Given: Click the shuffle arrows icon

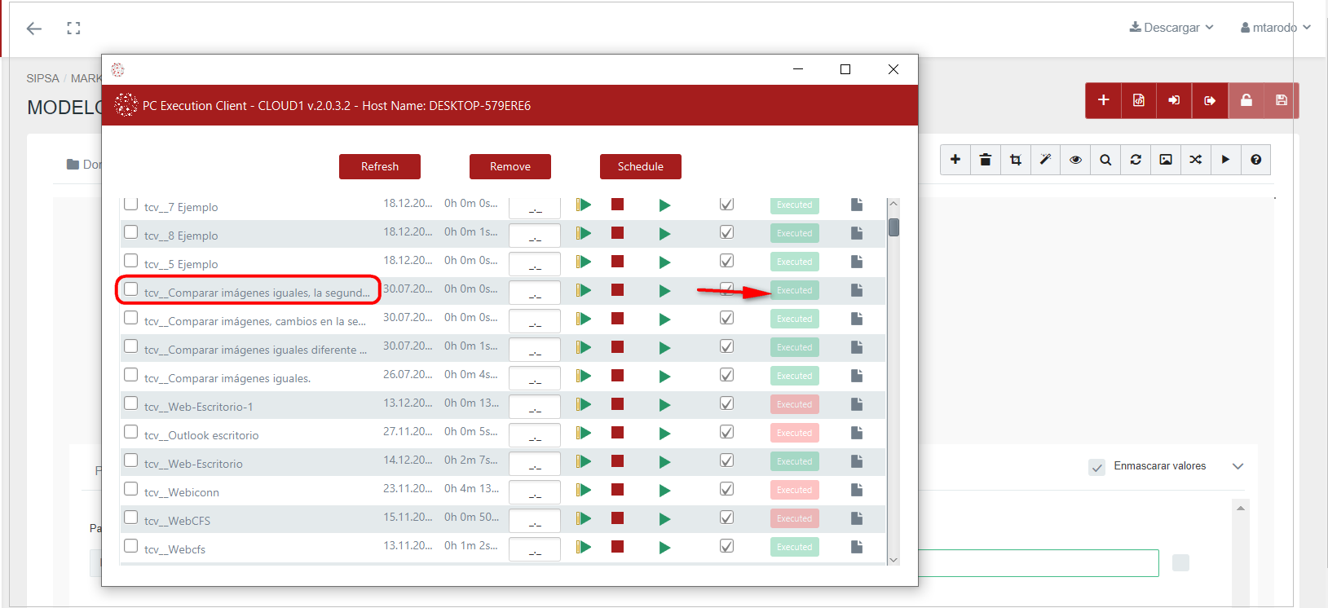Looking at the screenshot, I should tap(1195, 160).
